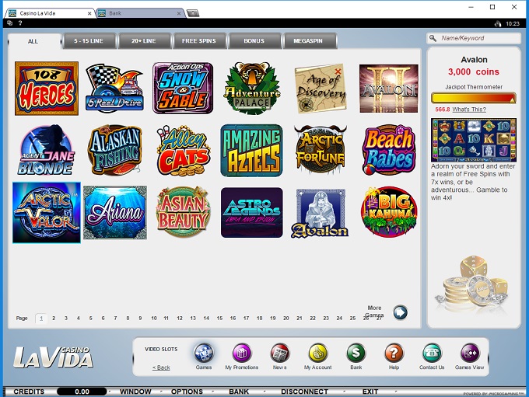This screenshot has height=397, width=529.
Task: Click the Help question mark icon
Action: coord(394,354)
